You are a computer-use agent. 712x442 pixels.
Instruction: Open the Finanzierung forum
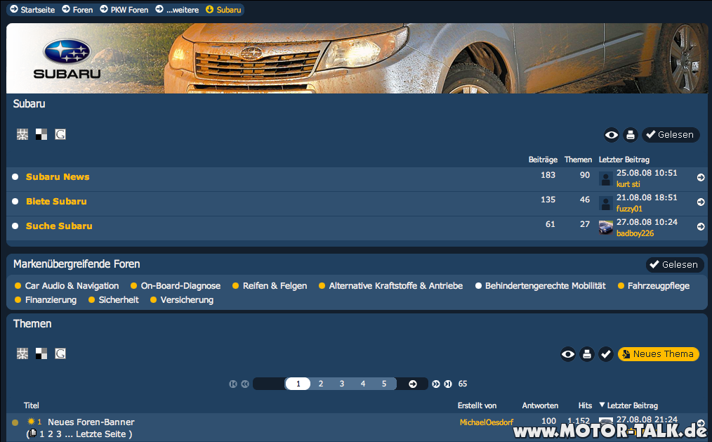[51, 300]
